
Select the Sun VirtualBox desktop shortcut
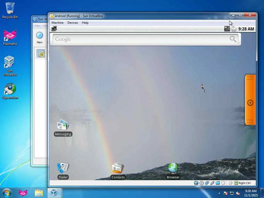pyautogui.click(x=10, y=66)
